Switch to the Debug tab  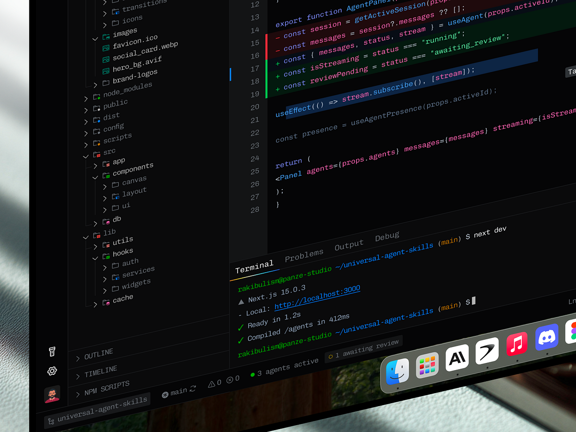pyautogui.click(x=387, y=236)
